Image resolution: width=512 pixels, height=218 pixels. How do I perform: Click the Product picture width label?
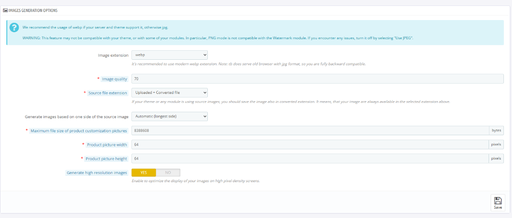click(107, 145)
